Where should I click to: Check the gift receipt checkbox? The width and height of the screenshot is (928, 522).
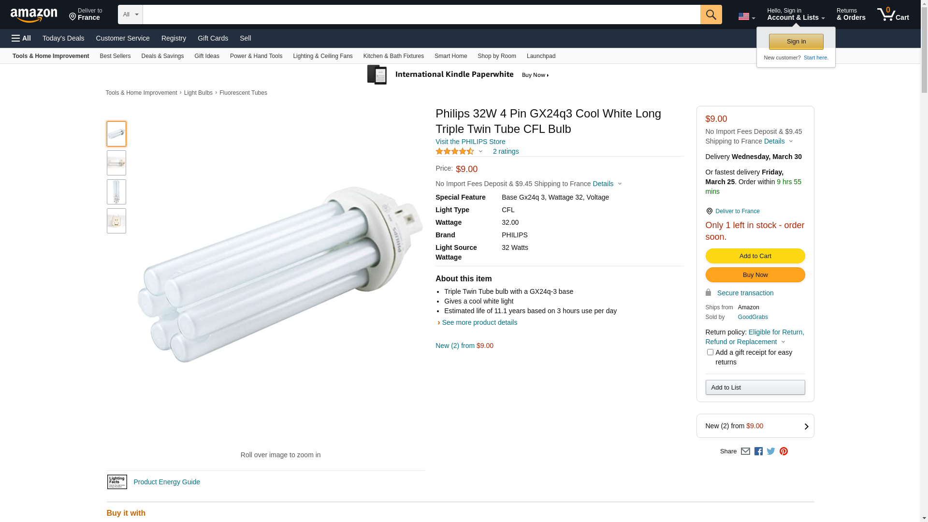click(710, 352)
